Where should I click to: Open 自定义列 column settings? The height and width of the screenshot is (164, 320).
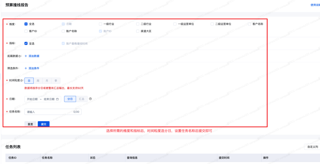pyautogui.click(x=312, y=147)
